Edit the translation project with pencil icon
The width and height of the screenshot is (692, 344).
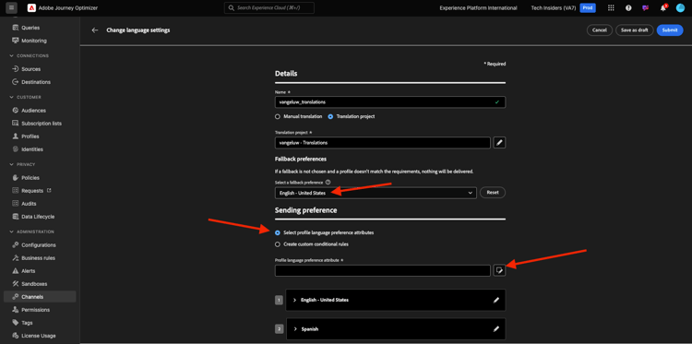coord(499,142)
